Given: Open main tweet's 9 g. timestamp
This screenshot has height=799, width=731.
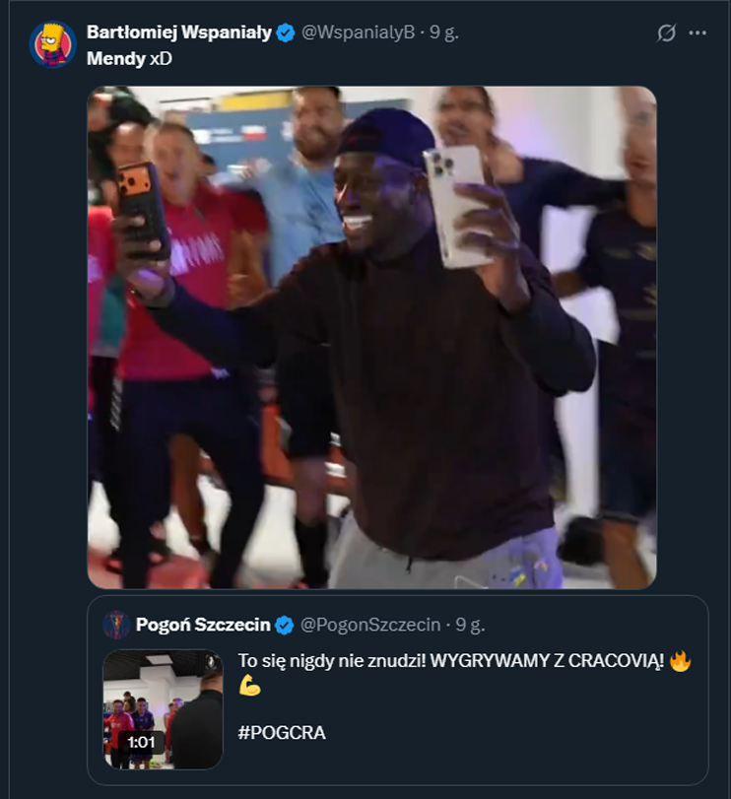Looking at the screenshot, I should click(x=444, y=33).
